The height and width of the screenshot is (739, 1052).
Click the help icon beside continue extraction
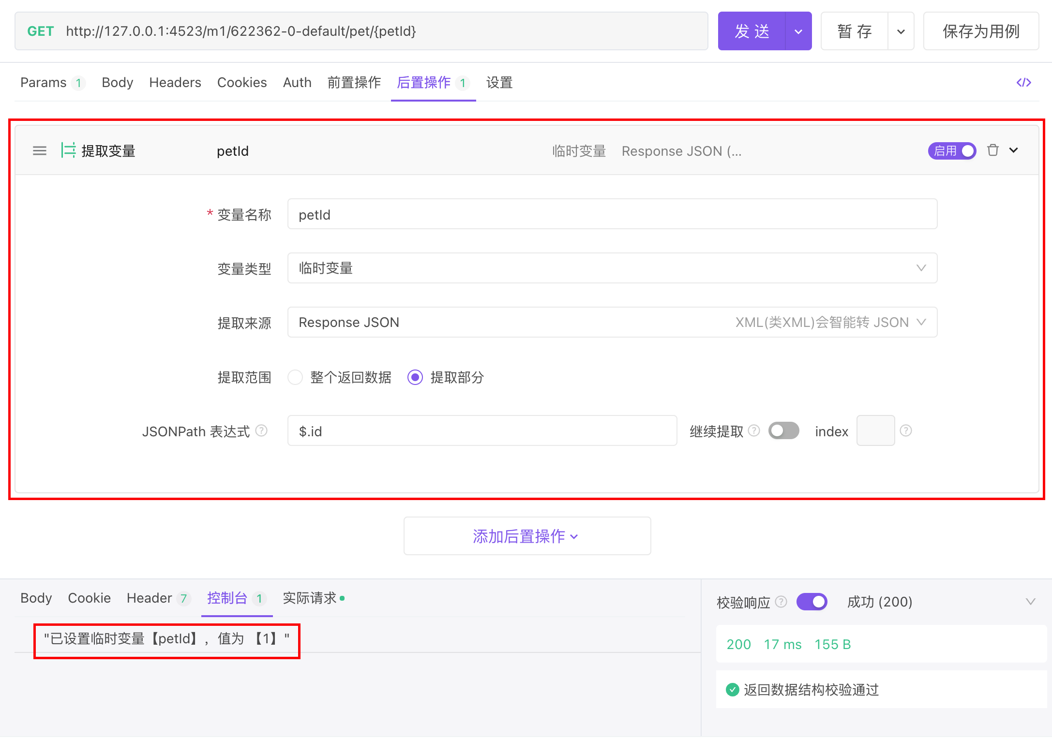(x=754, y=430)
